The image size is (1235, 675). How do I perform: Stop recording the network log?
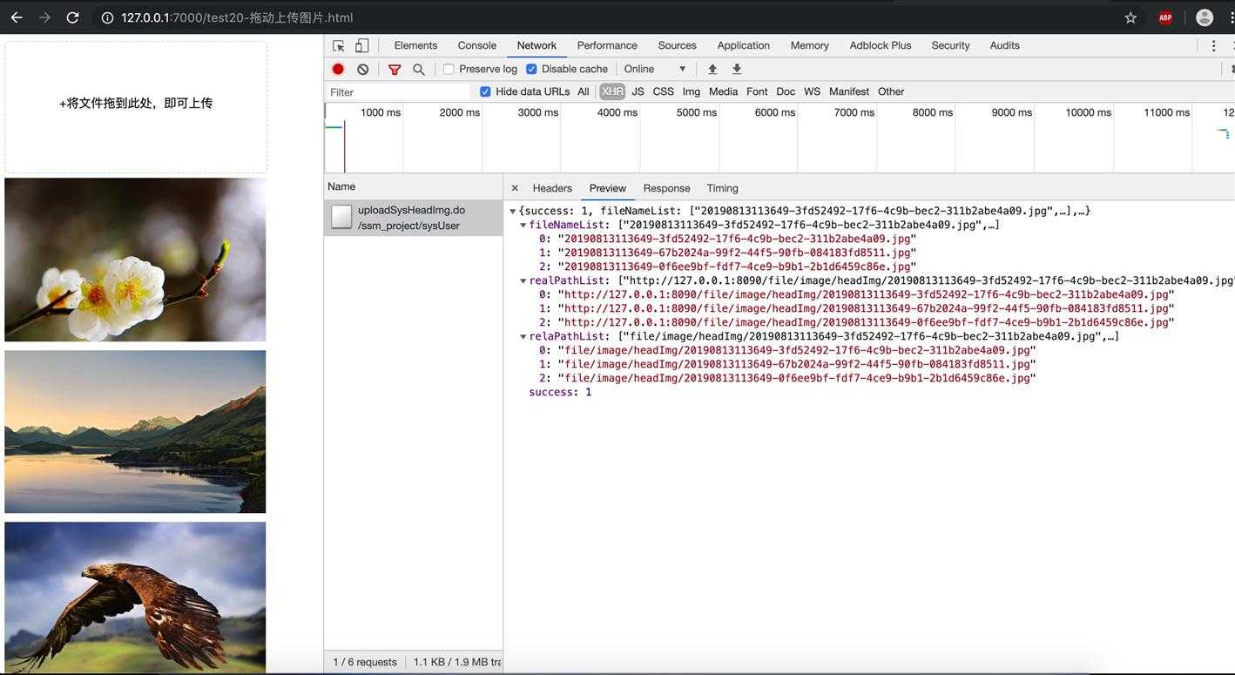coord(338,69)
